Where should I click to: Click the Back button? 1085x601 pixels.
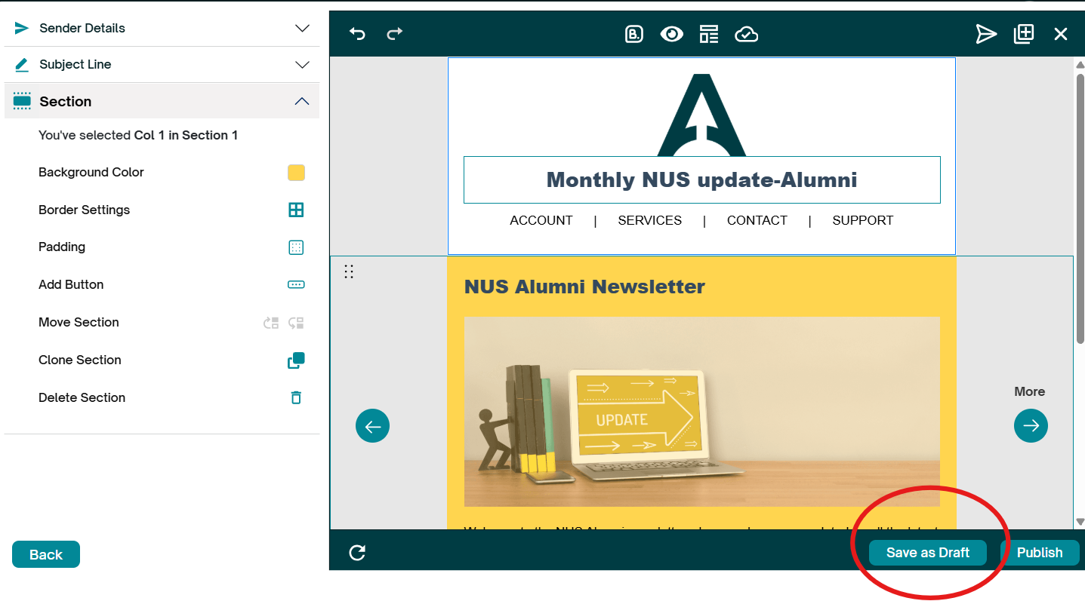point(46,554)
